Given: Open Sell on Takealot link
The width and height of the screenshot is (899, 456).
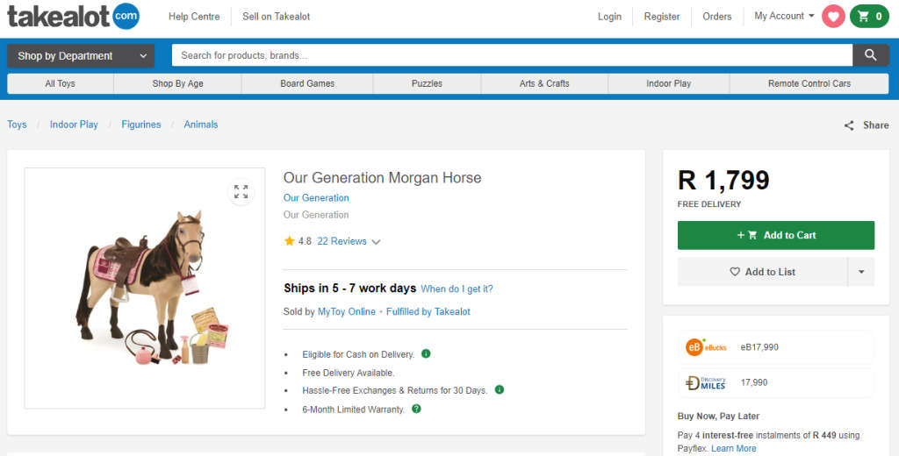Looking at the screenshot, I should (277, 17).
